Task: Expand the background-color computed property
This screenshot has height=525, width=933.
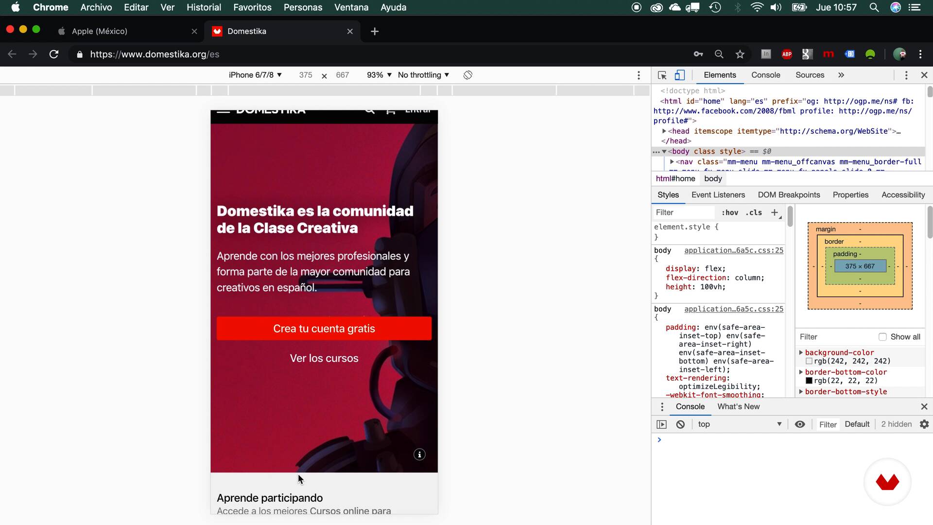Action: click(x=801, y=352)
